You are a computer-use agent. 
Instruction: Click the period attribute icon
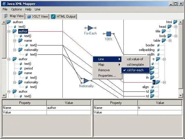[x=21, y=68]
